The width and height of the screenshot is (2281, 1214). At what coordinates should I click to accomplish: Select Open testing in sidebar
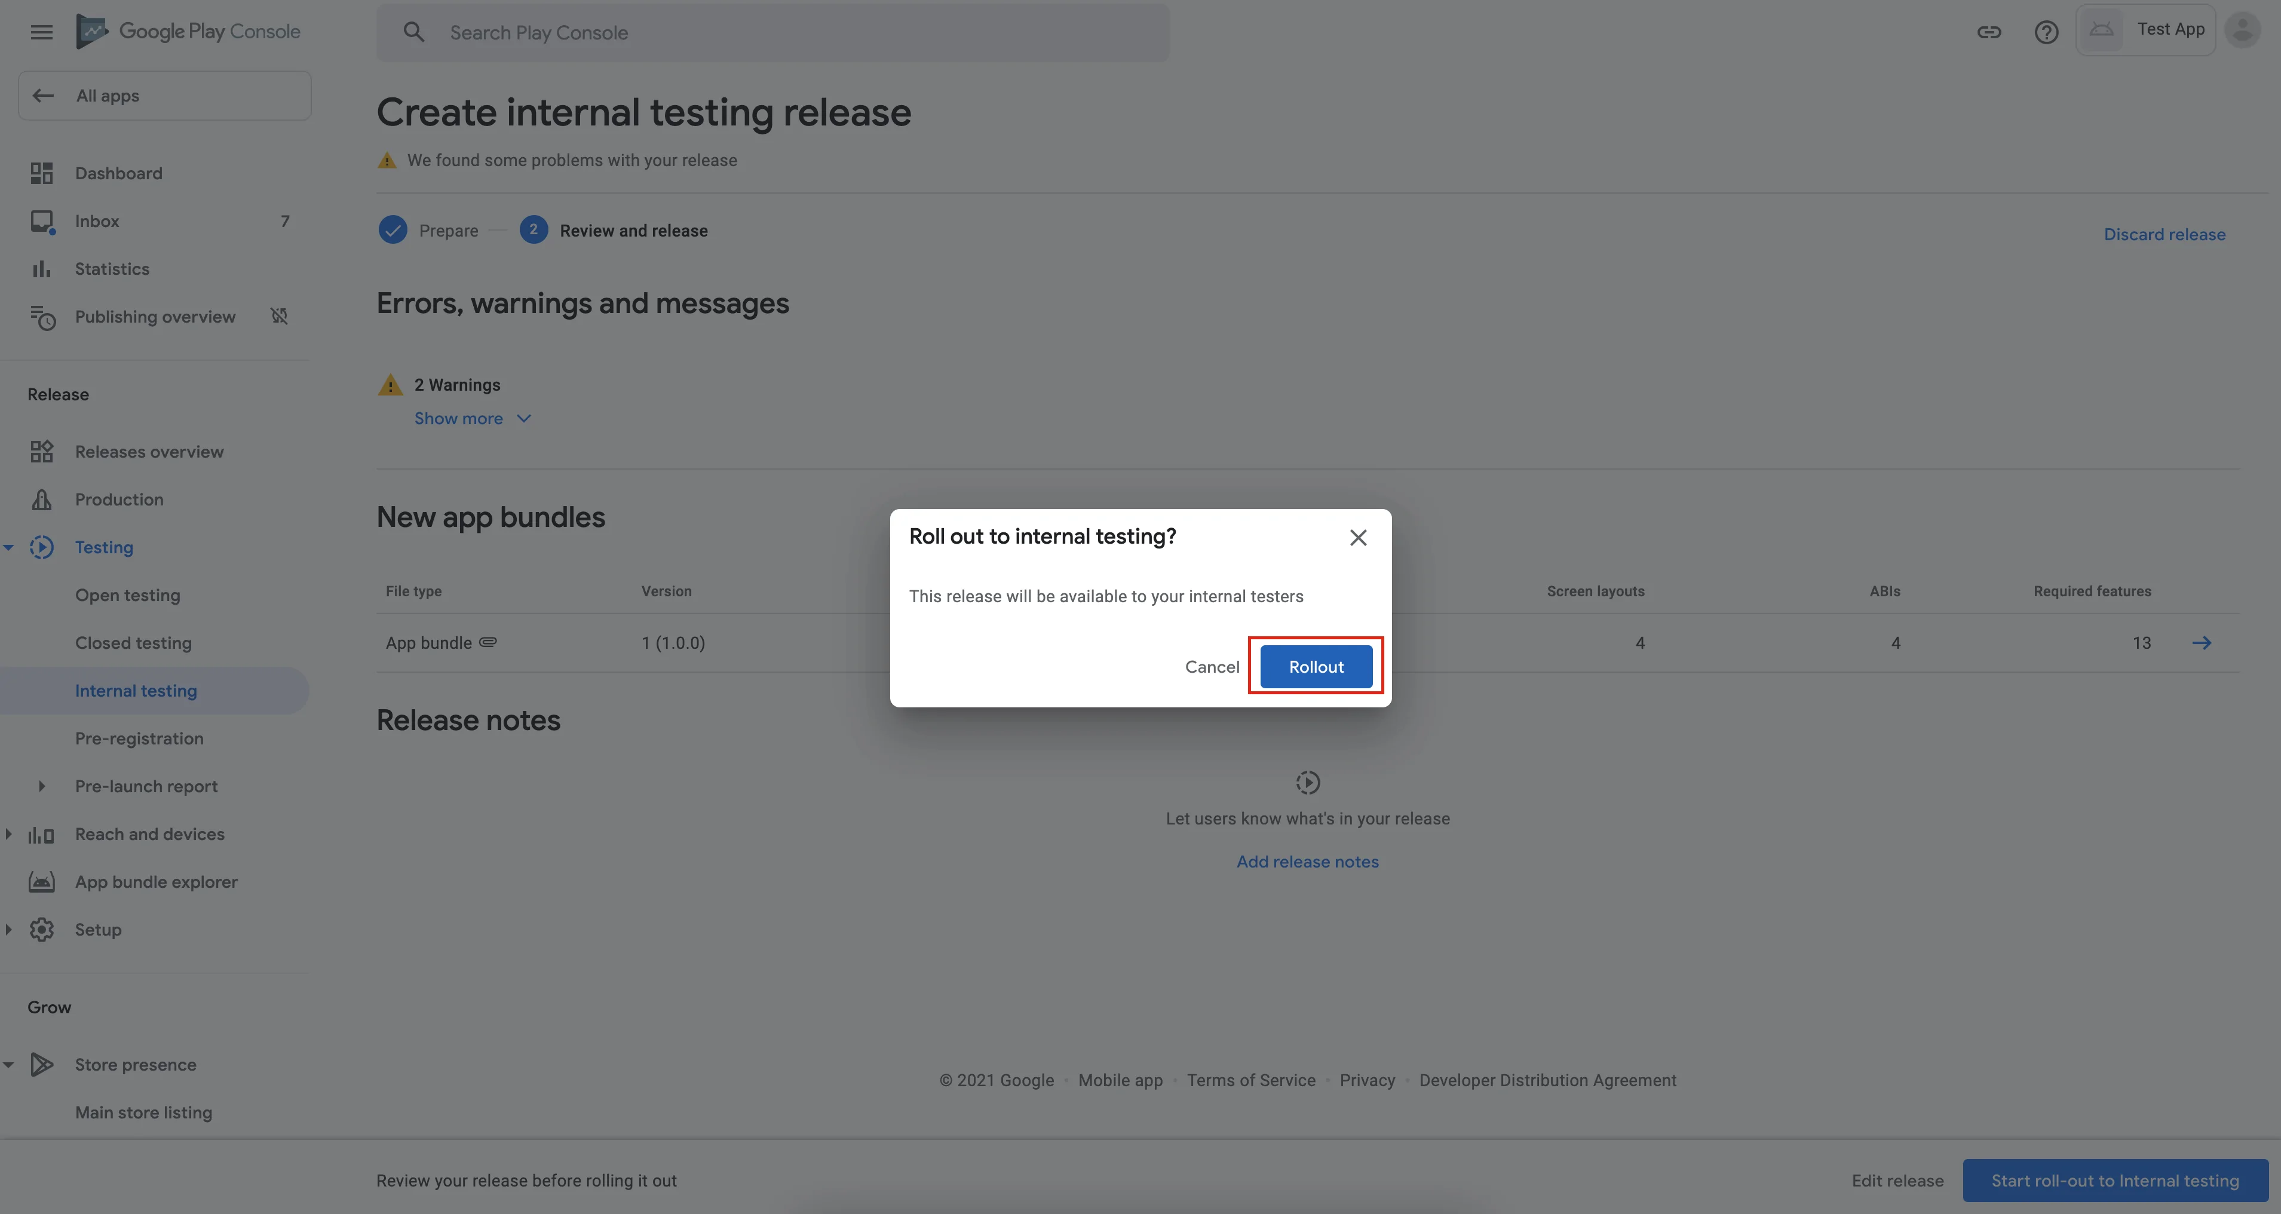pyautogui.click(x=127, y=595)
